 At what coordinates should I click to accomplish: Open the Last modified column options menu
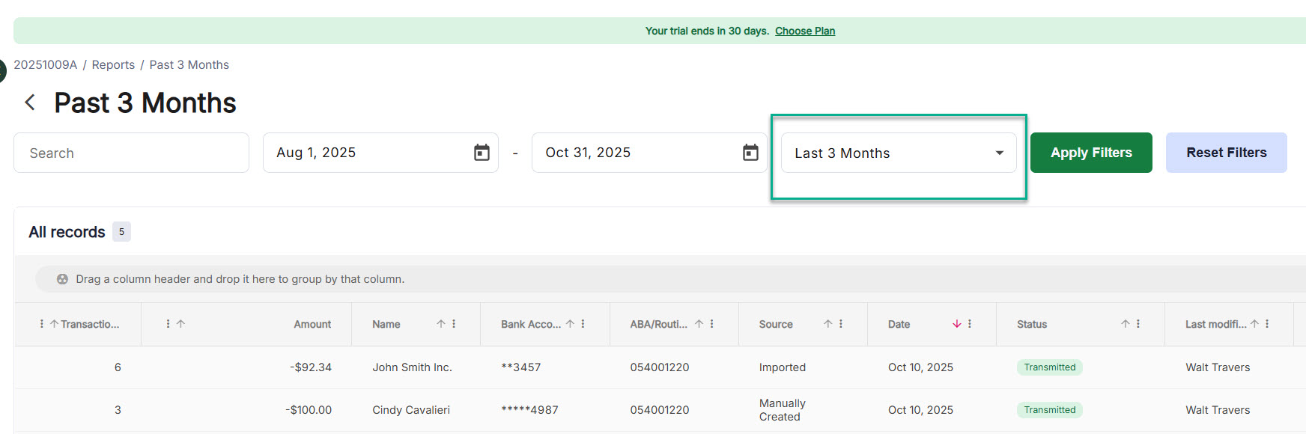[x=1267, y=324]
